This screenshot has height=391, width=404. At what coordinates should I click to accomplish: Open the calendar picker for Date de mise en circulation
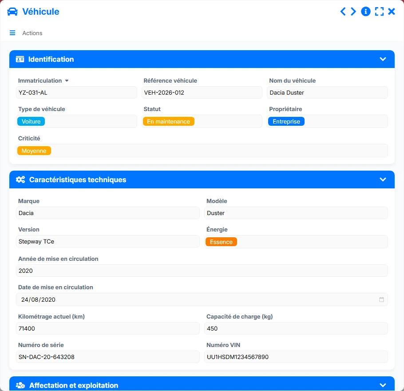coord(382,299)
